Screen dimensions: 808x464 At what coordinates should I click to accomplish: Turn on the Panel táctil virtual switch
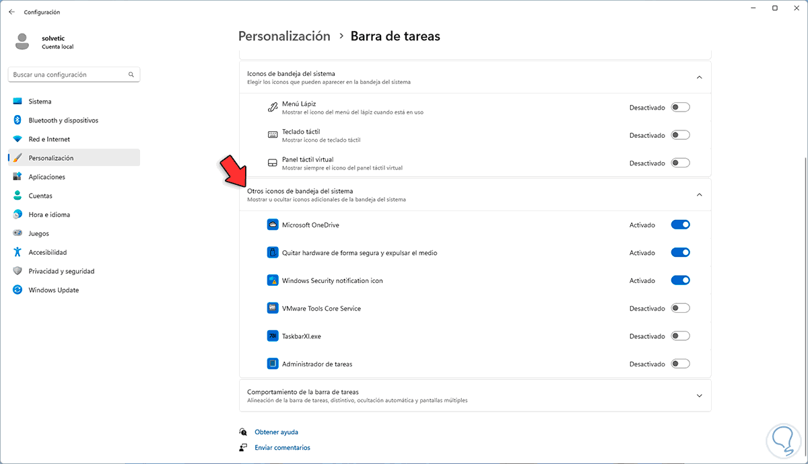pyautogui.click(x=680, y=163)
